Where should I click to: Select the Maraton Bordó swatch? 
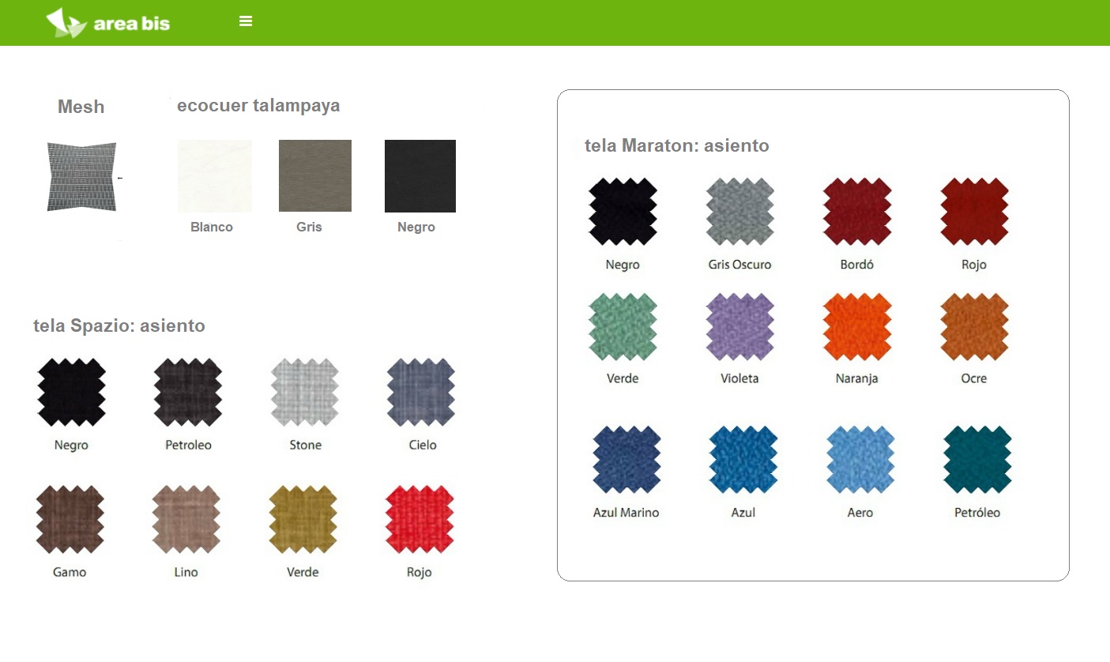coord(857,213)
